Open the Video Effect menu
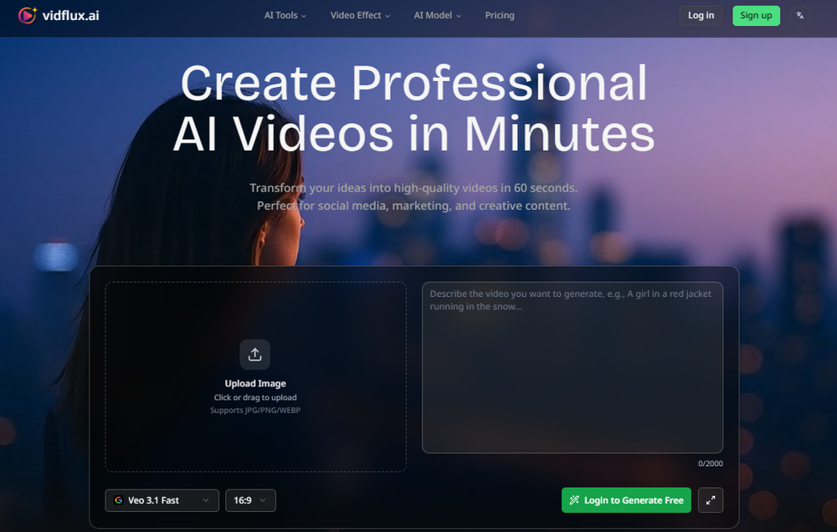The image size is (837, 532). coord(356,15)
